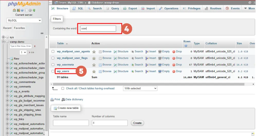
Task: Click the Create button
Action: tap(137, 123)
